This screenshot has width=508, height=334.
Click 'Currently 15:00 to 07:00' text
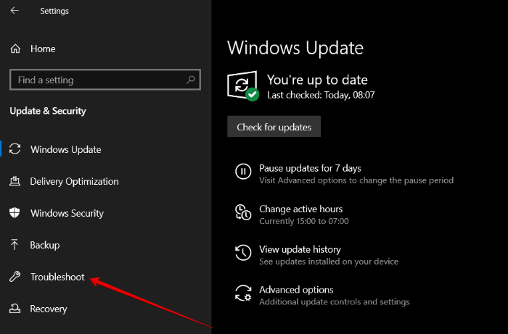point(304,221)
